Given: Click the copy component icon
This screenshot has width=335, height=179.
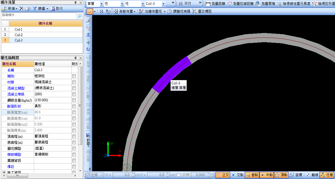Looking at the screenshot, I should pyautogui.click(x=28, y=9).
